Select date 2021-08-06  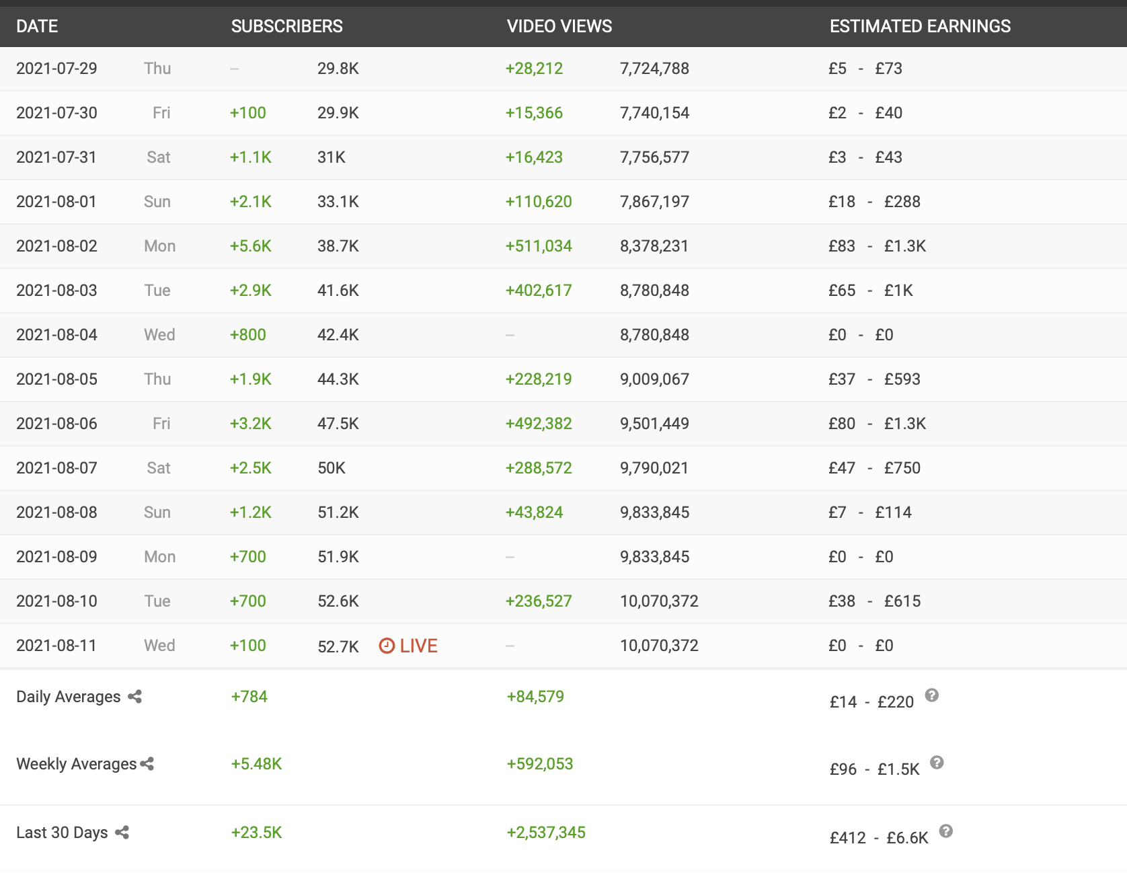point(56,424)
